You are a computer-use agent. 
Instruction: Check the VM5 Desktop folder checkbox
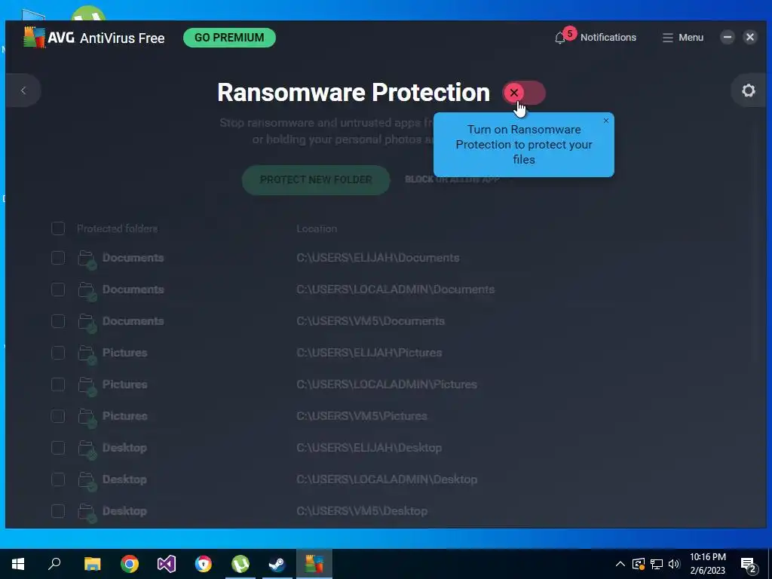click(x=58, y=511)
